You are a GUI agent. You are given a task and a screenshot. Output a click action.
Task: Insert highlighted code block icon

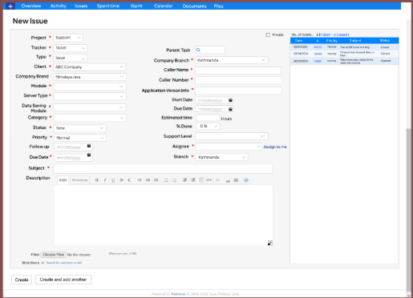(x=217, y=180)
